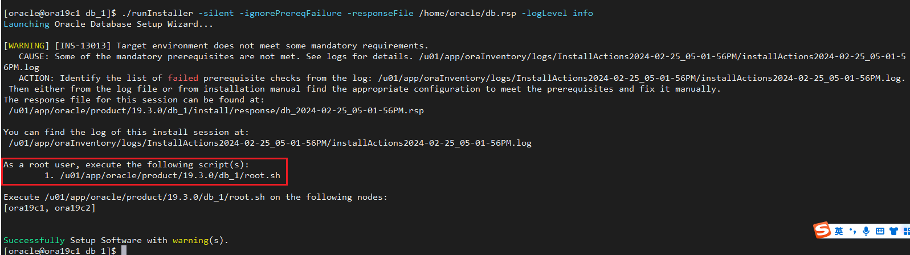
Task: Click the Sogou input method logo
Action: (822, 230)
